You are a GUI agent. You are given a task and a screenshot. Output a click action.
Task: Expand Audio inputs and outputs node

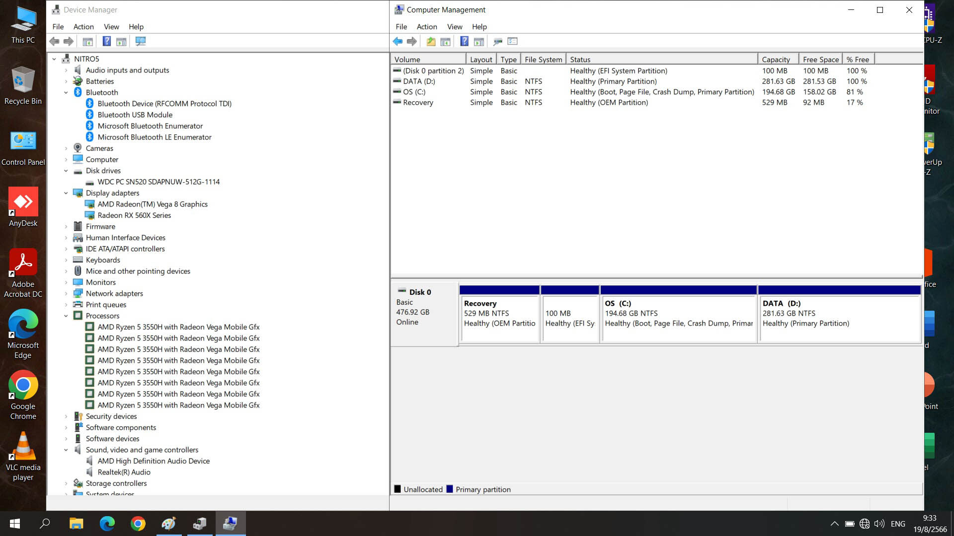click(x=66, y=70)
